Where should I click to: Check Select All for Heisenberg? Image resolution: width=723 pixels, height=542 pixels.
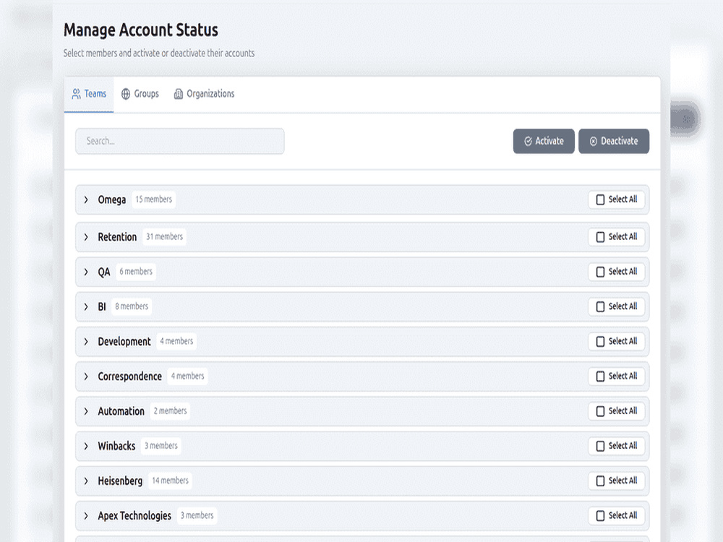click(616, 481)
